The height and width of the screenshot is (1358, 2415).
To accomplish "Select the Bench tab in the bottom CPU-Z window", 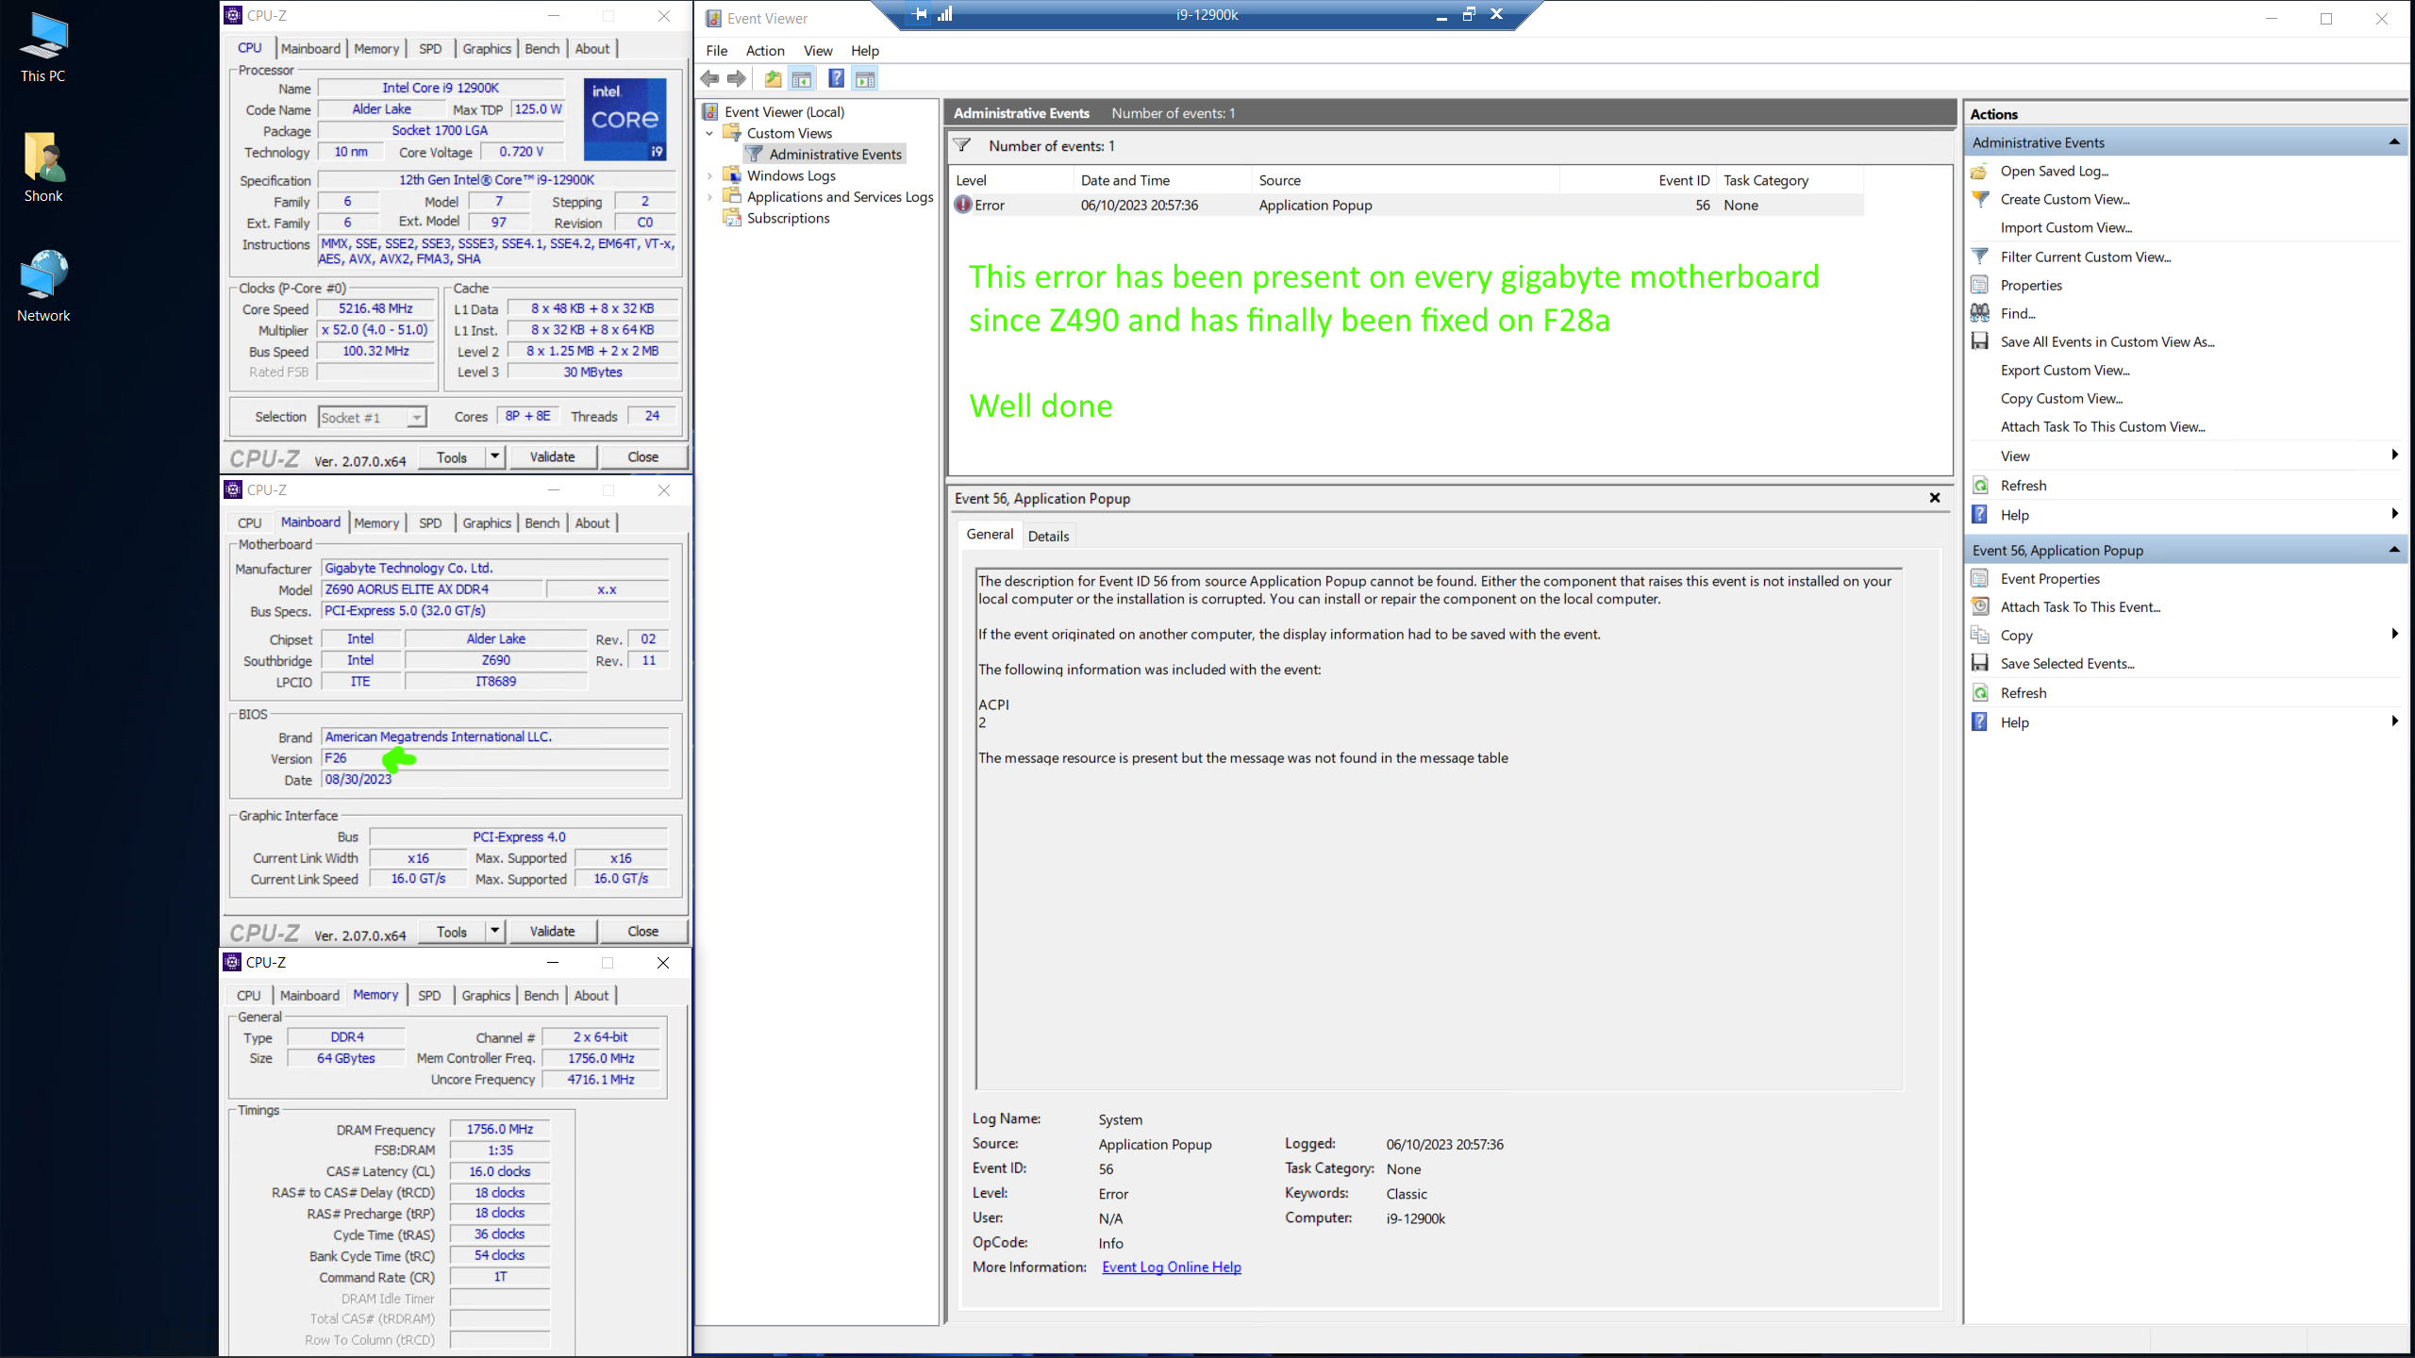I will [x=541, y=995].
